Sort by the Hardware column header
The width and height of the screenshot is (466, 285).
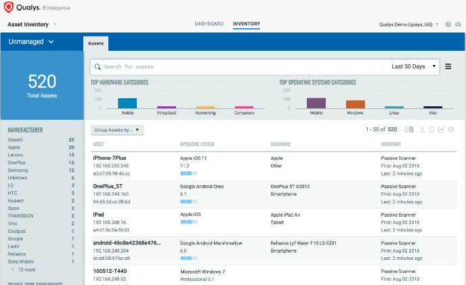click(280, 144)
